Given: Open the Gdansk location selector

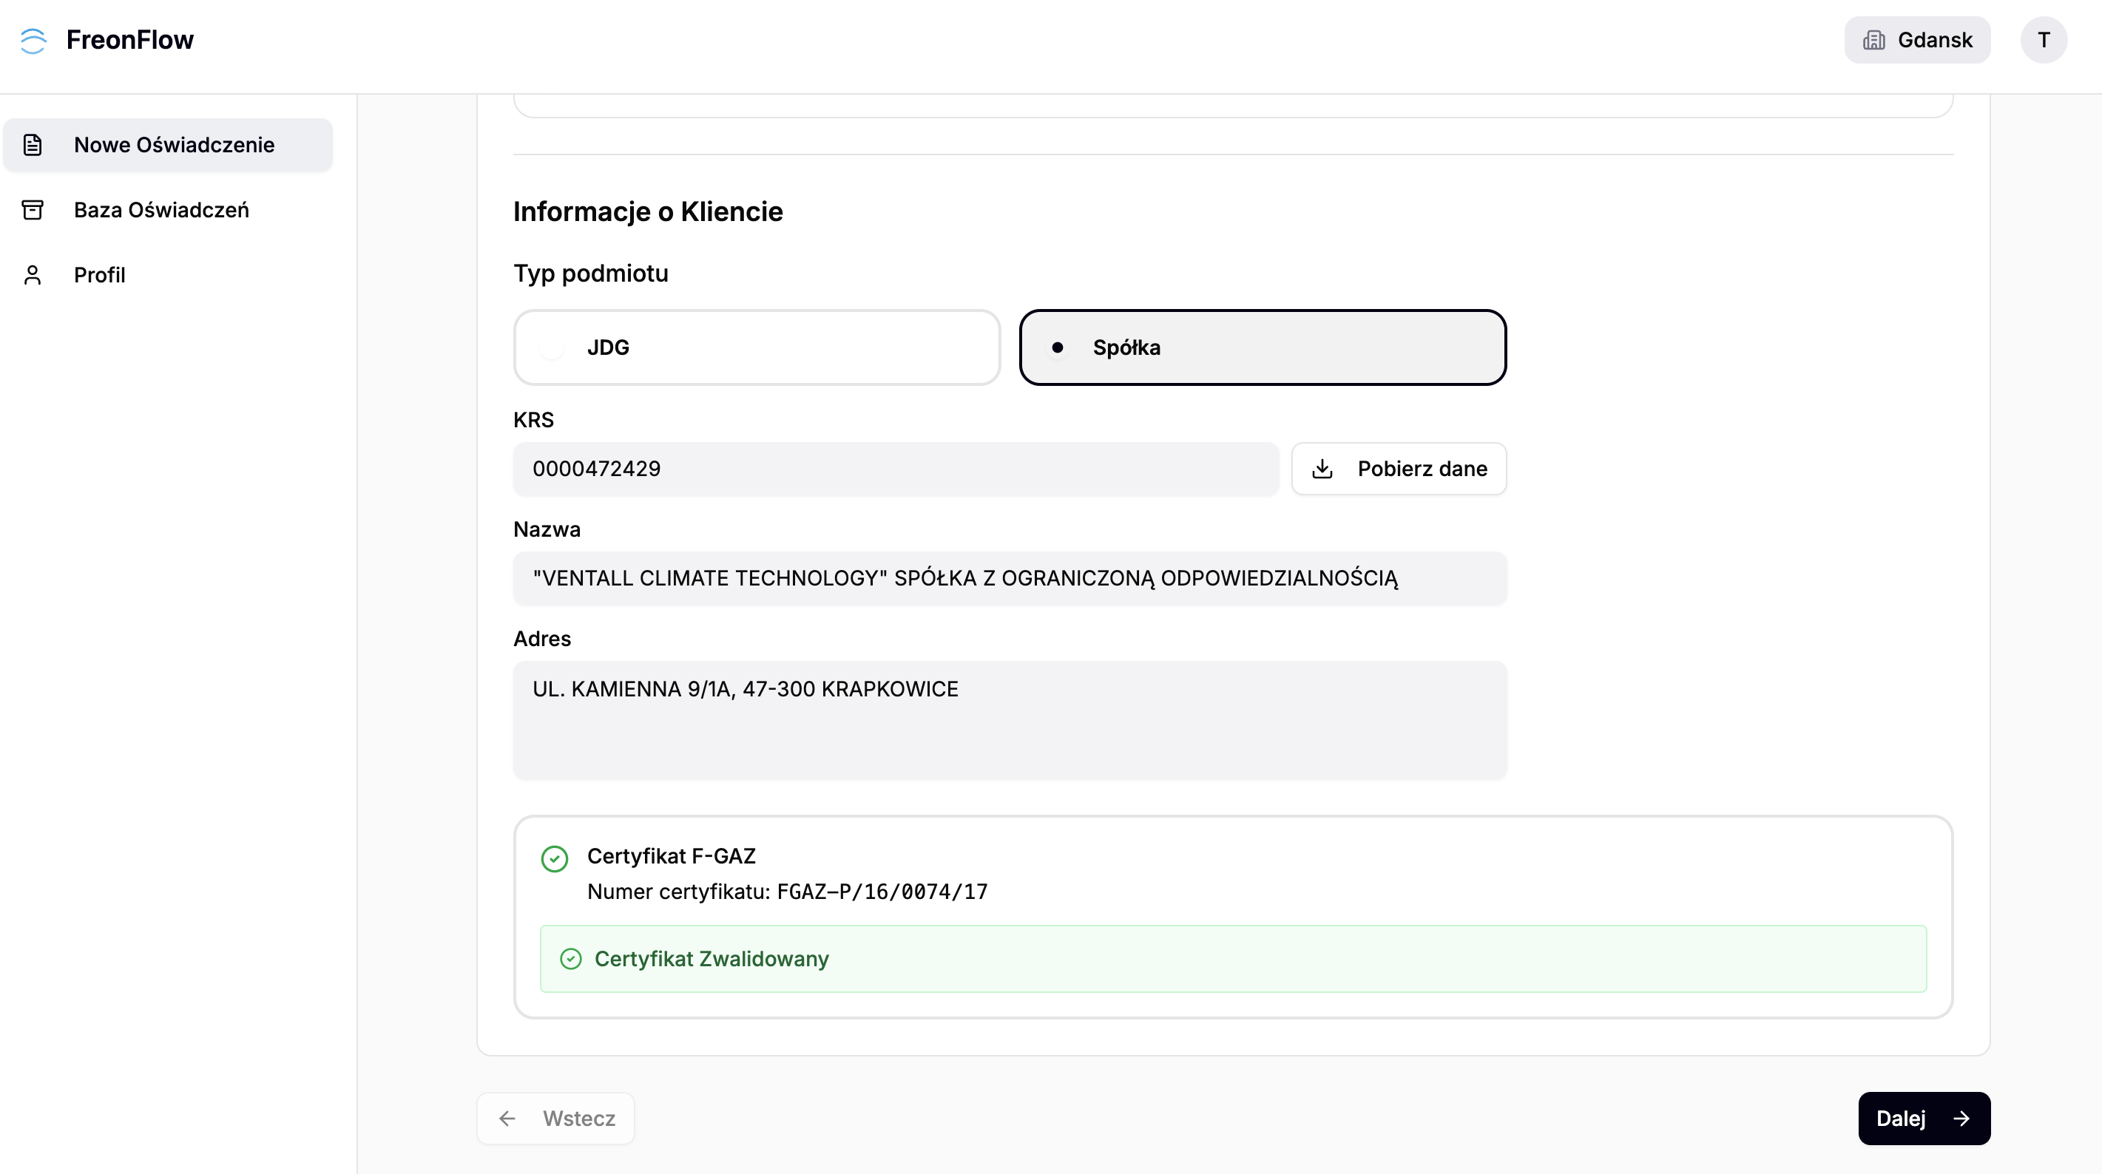Looking at the screenshot, I should (1917, 40).
